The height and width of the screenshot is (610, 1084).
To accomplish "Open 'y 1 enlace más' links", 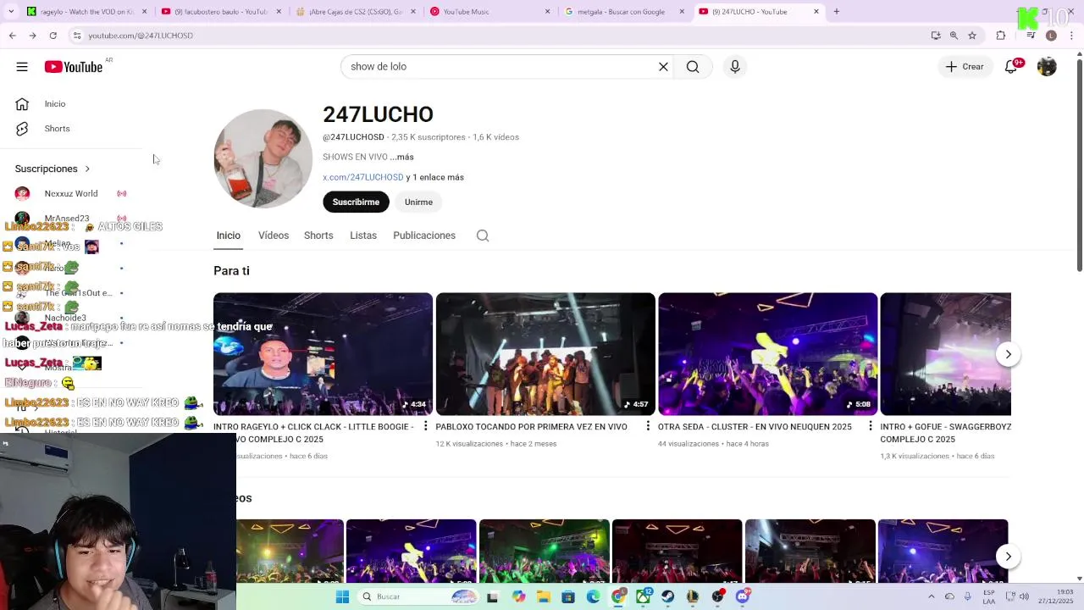I will pos(434,177).
